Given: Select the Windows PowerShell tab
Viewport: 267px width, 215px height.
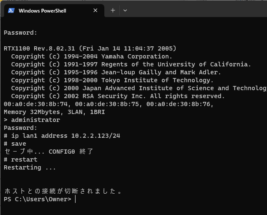Looking at the screenshot, I should point(54,11).
